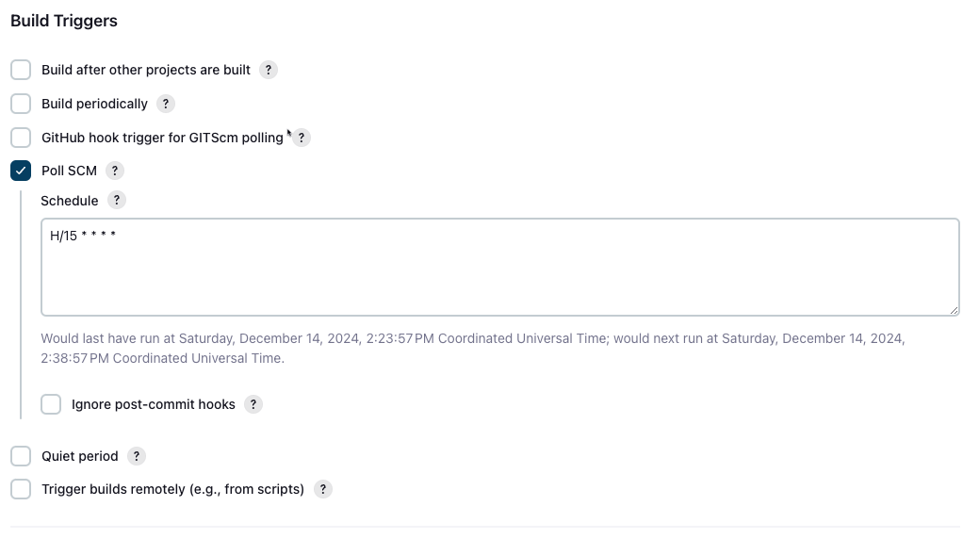Enable Build after other projects checkbox
The height and width of the screenshot is (539, 979).
21,70
